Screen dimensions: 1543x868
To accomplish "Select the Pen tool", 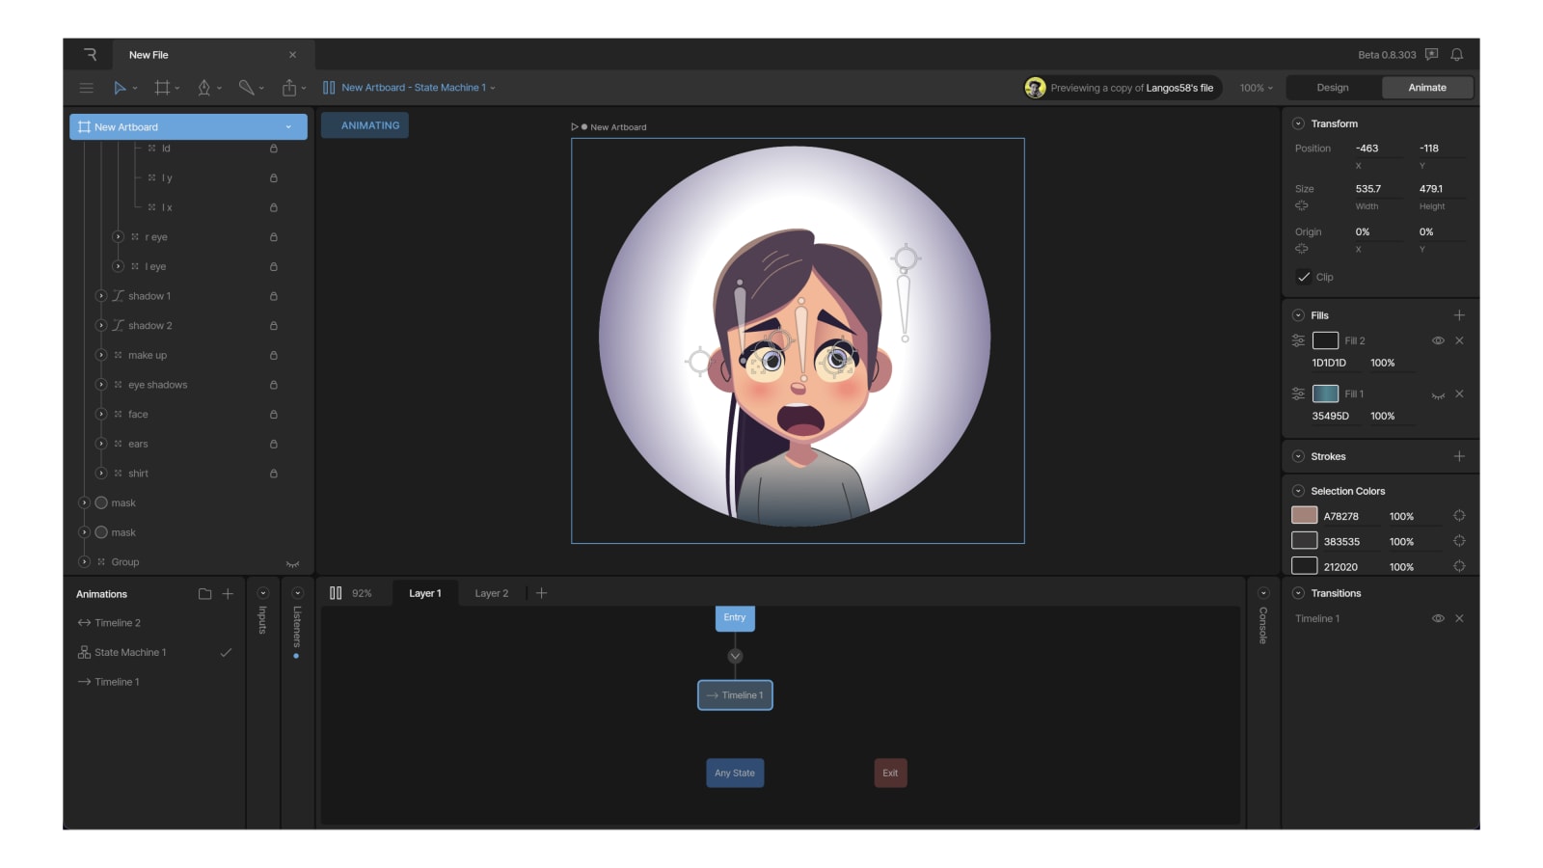I will click(x=203, y=88).
